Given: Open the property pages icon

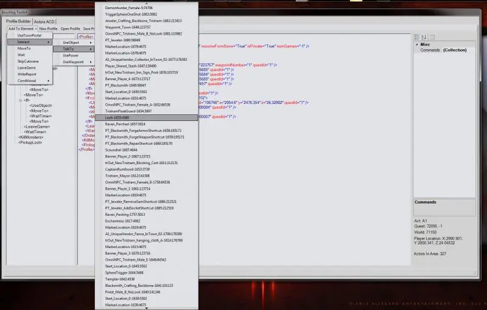Looking at the screenshot, I should pos(432,36).
